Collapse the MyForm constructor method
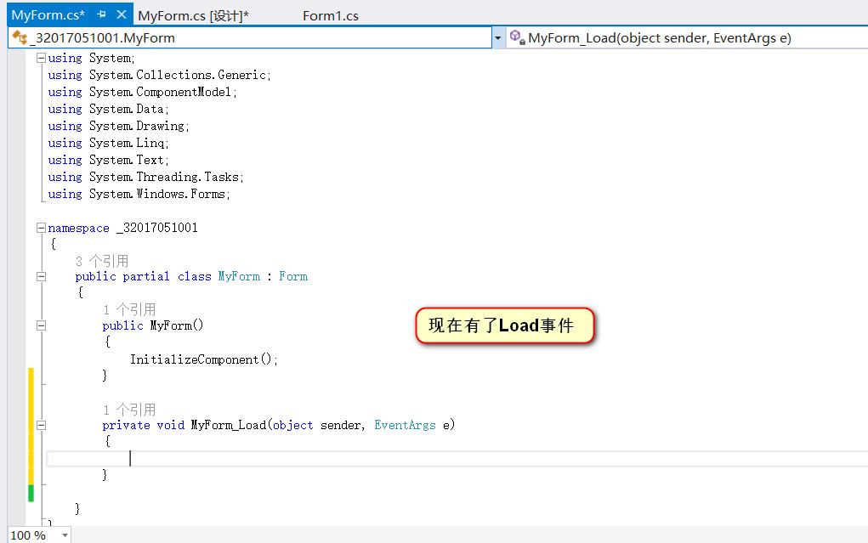This screenshot has width=868, height=543. click(x=39, y=325)
